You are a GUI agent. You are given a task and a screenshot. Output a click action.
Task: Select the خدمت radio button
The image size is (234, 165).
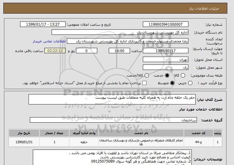click(167, 75)
